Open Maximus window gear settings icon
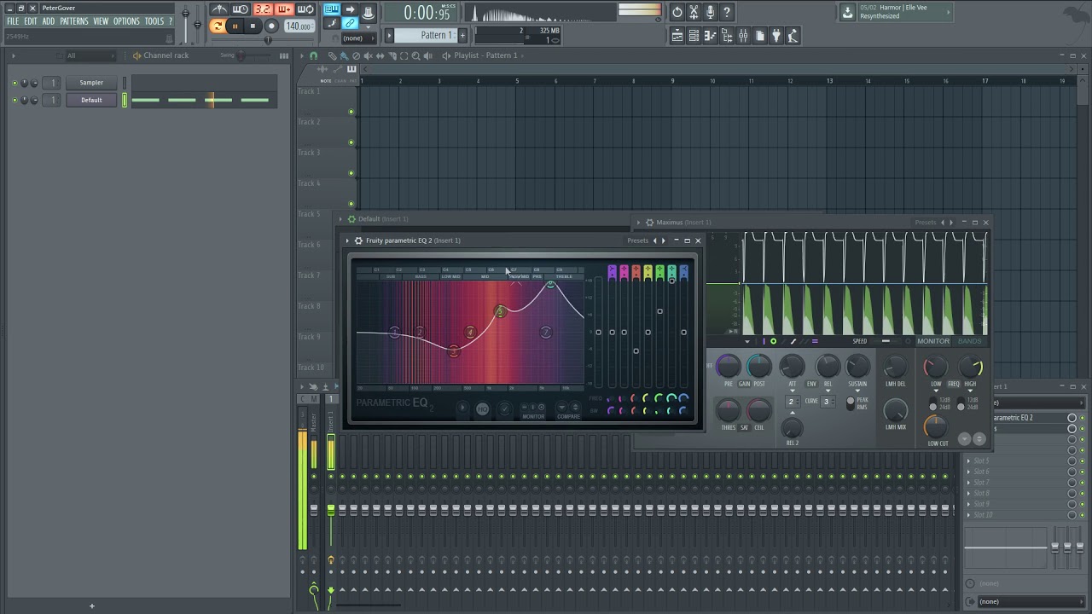 point(649,223)
